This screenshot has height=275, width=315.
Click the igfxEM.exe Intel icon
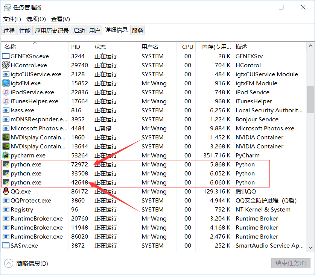6,83
